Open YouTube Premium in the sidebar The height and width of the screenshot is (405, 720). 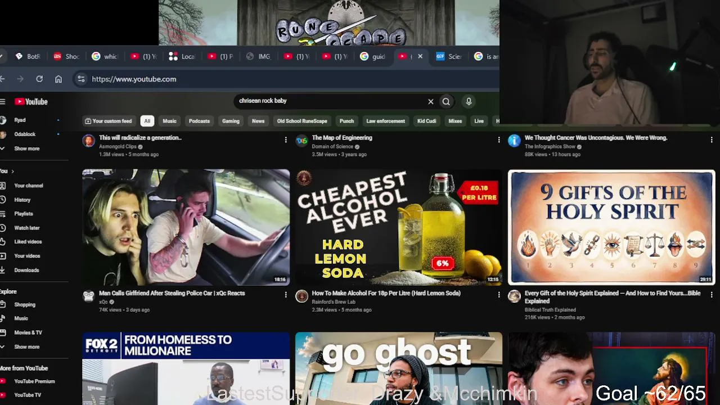pyautogui.click(x=34, y=381)
